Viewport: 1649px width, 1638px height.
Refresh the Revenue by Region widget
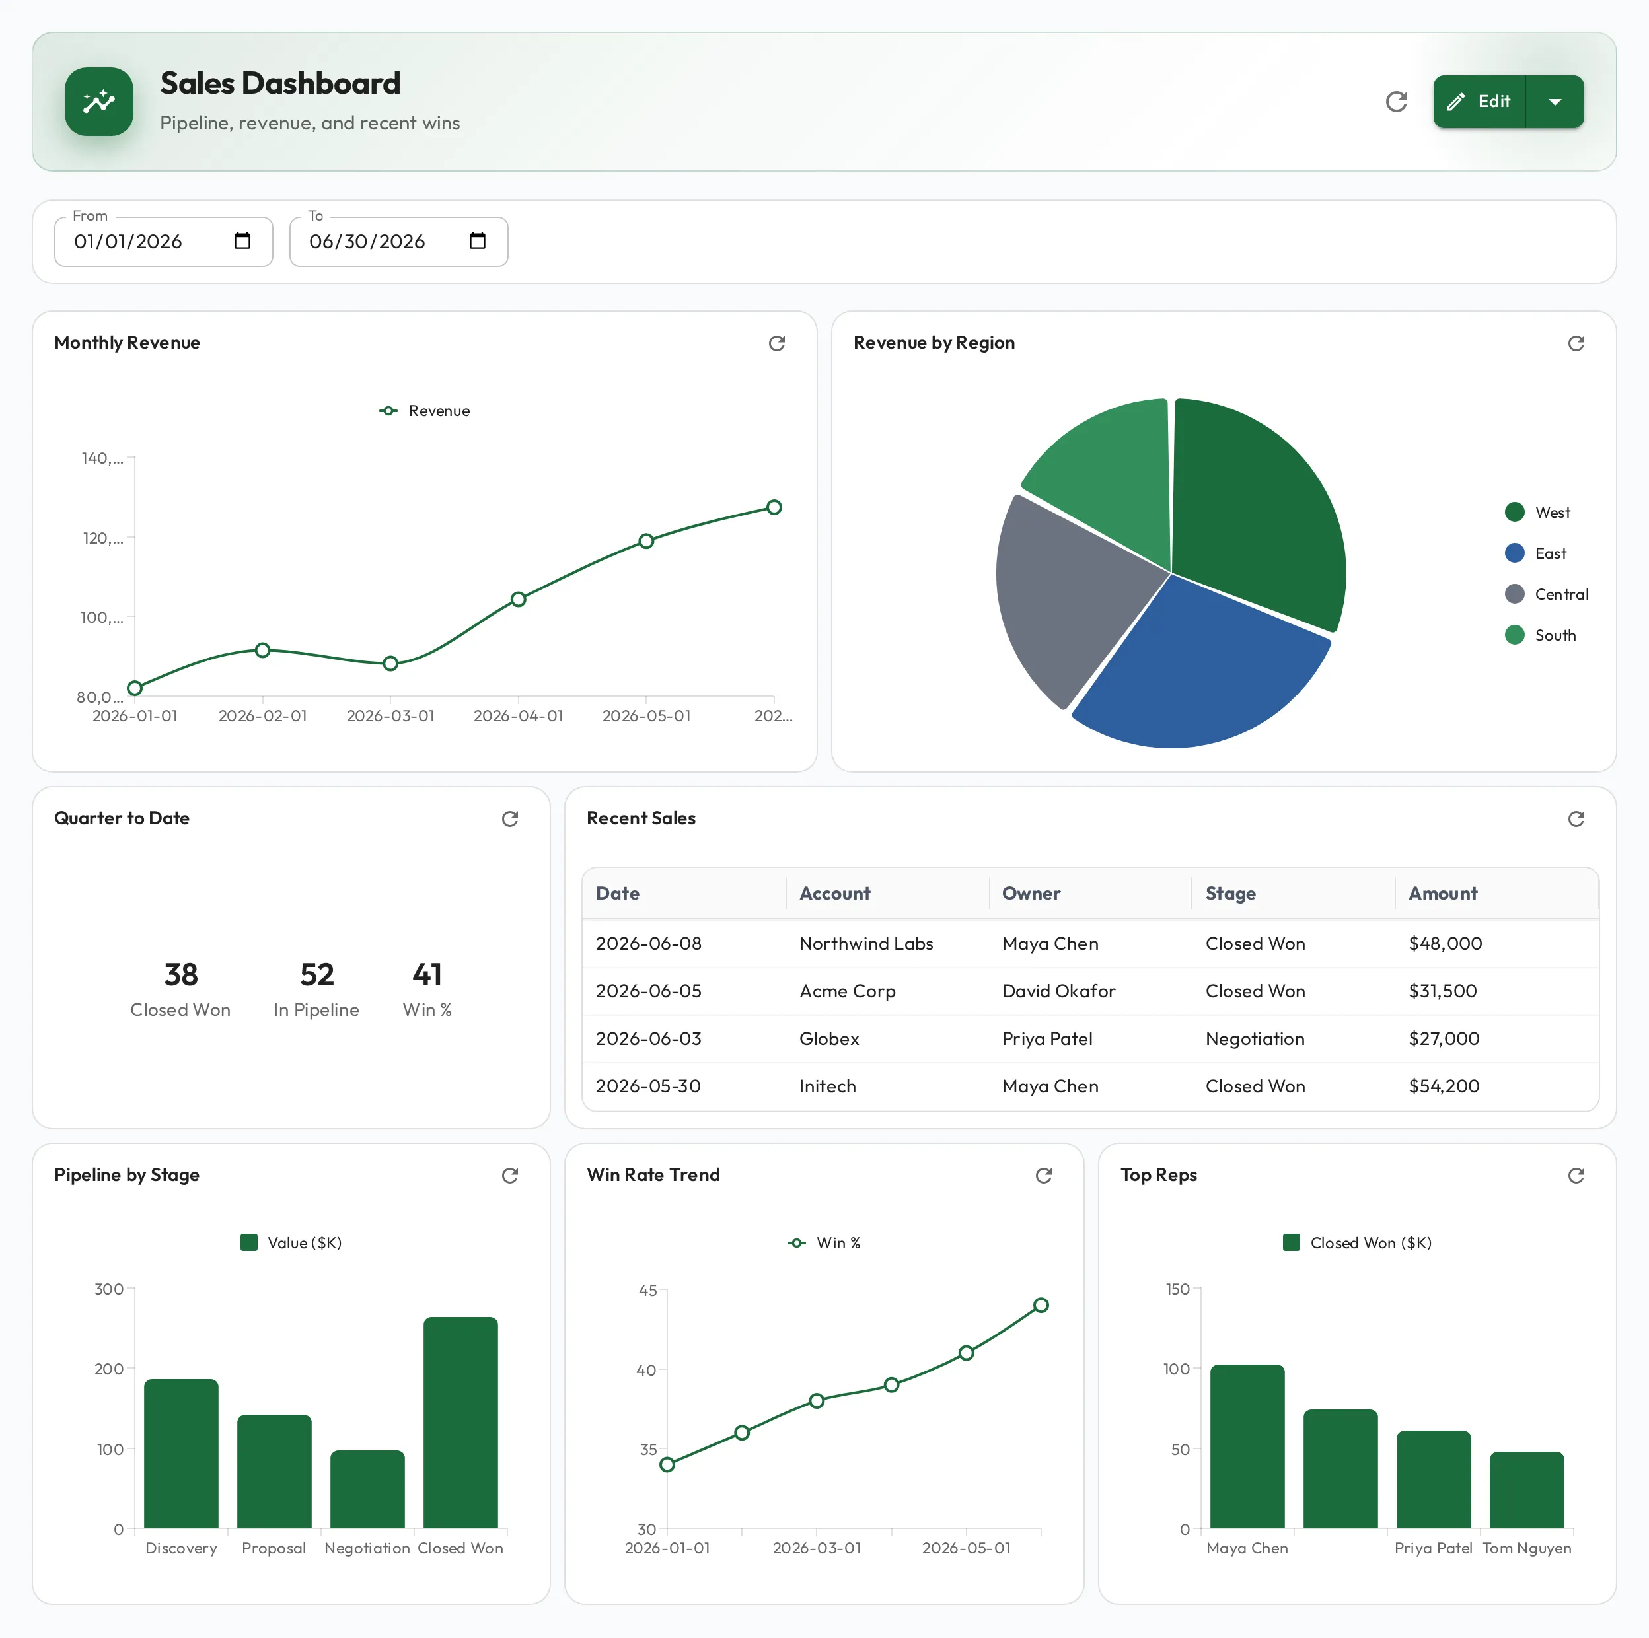[x=1576, y=343]
